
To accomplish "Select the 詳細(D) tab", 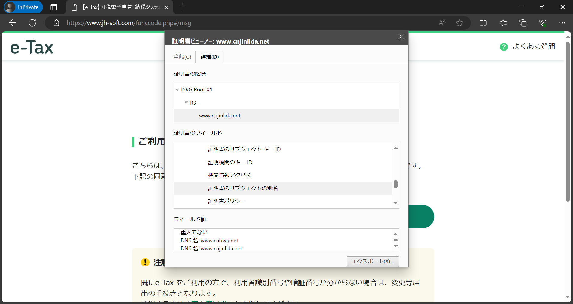I will [210, 57].
